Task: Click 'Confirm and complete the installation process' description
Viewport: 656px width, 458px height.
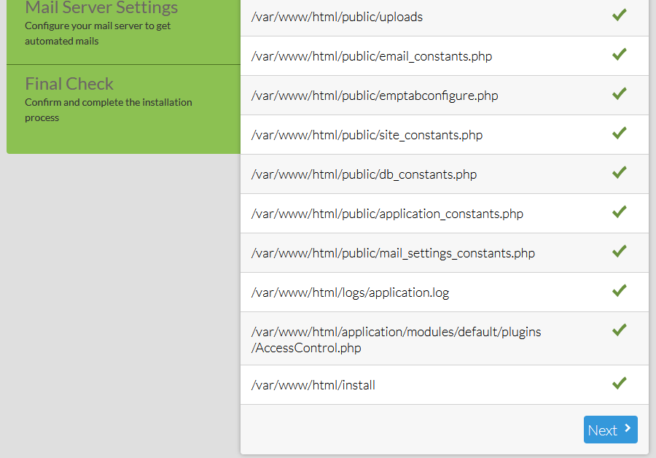Action: tap(108, 109)
